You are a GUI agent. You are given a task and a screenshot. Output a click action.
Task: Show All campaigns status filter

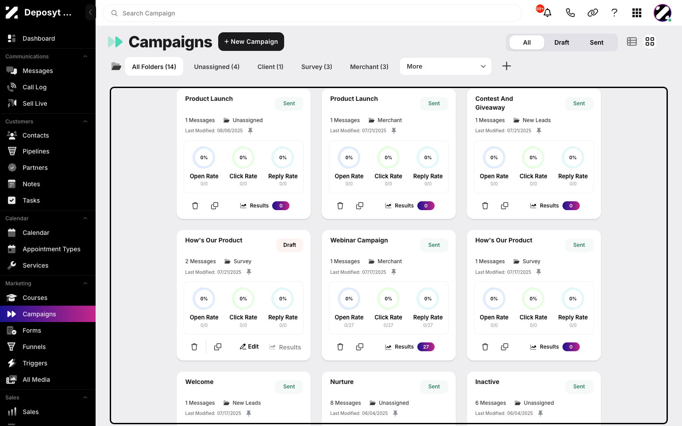[x=527, y=42]
